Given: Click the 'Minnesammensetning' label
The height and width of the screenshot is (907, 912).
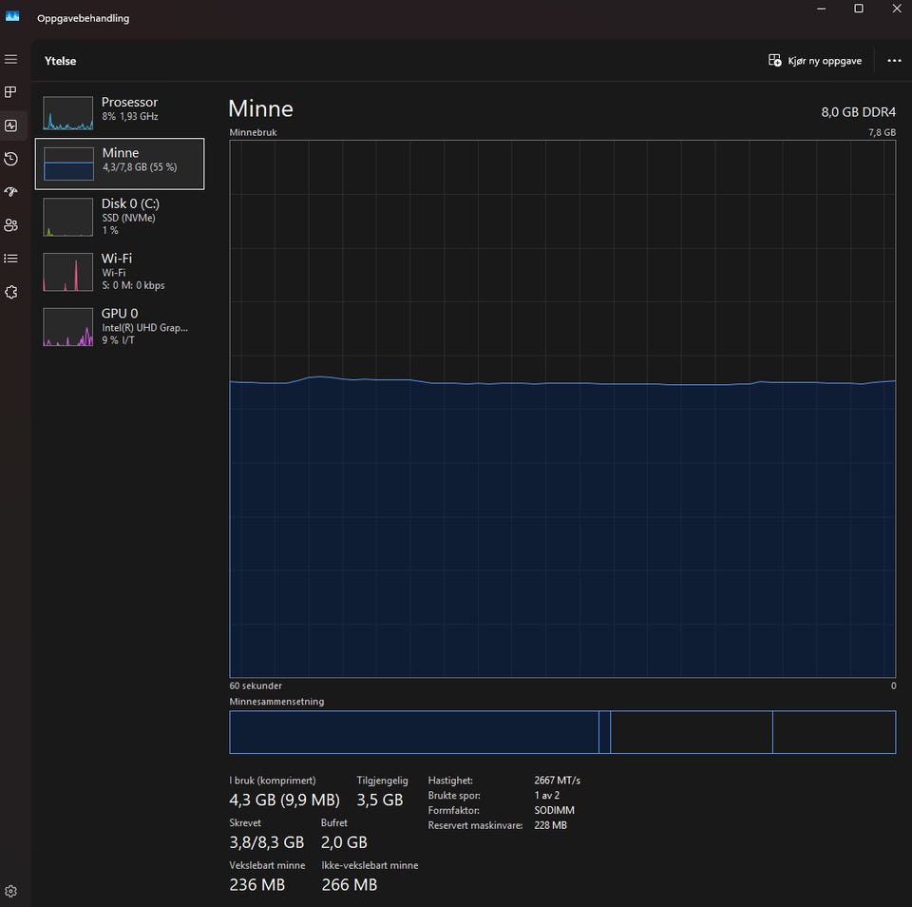Looking at the screenshot, I should 276,702.
